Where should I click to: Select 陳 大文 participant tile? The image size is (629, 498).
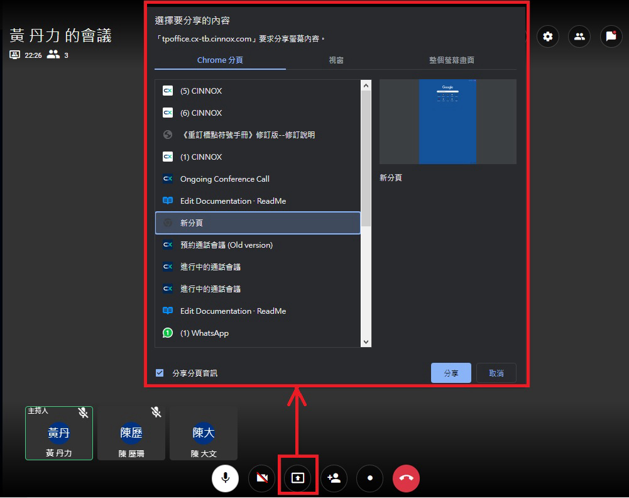(x=204, y=433)
